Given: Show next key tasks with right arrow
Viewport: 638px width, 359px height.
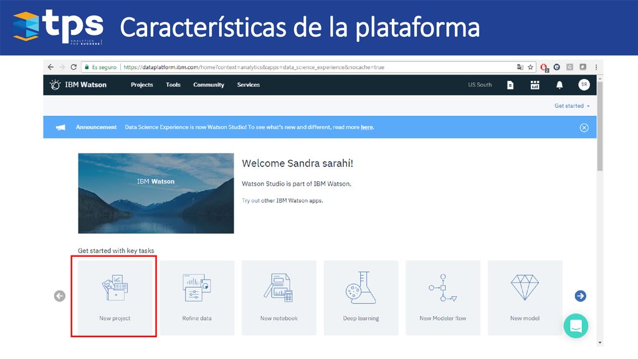Looking at the screenshot, I should coord(581,296).
